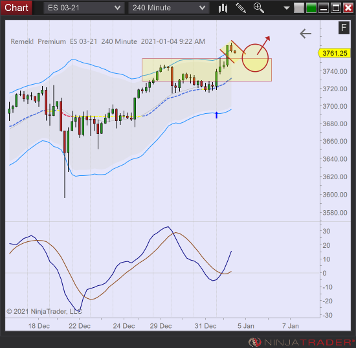This screenshot has height=348, width=356.
Task: Click the 3580.00 price axis label
Action: 335,213
